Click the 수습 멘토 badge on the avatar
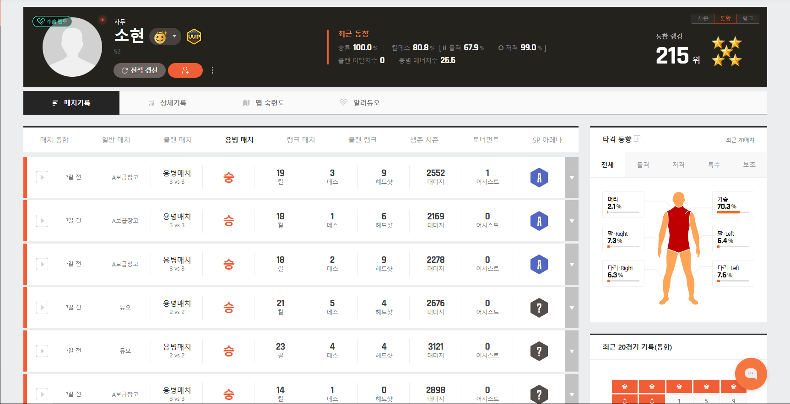Image resolution: width=790 pixels, height=404 pixels. 52,21
